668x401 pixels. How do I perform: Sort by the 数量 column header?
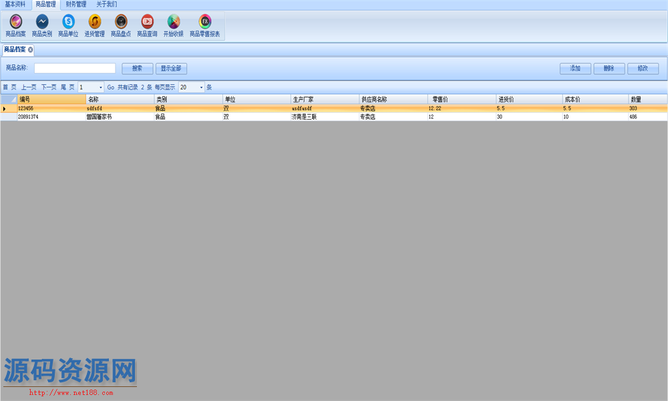[648, 100]
